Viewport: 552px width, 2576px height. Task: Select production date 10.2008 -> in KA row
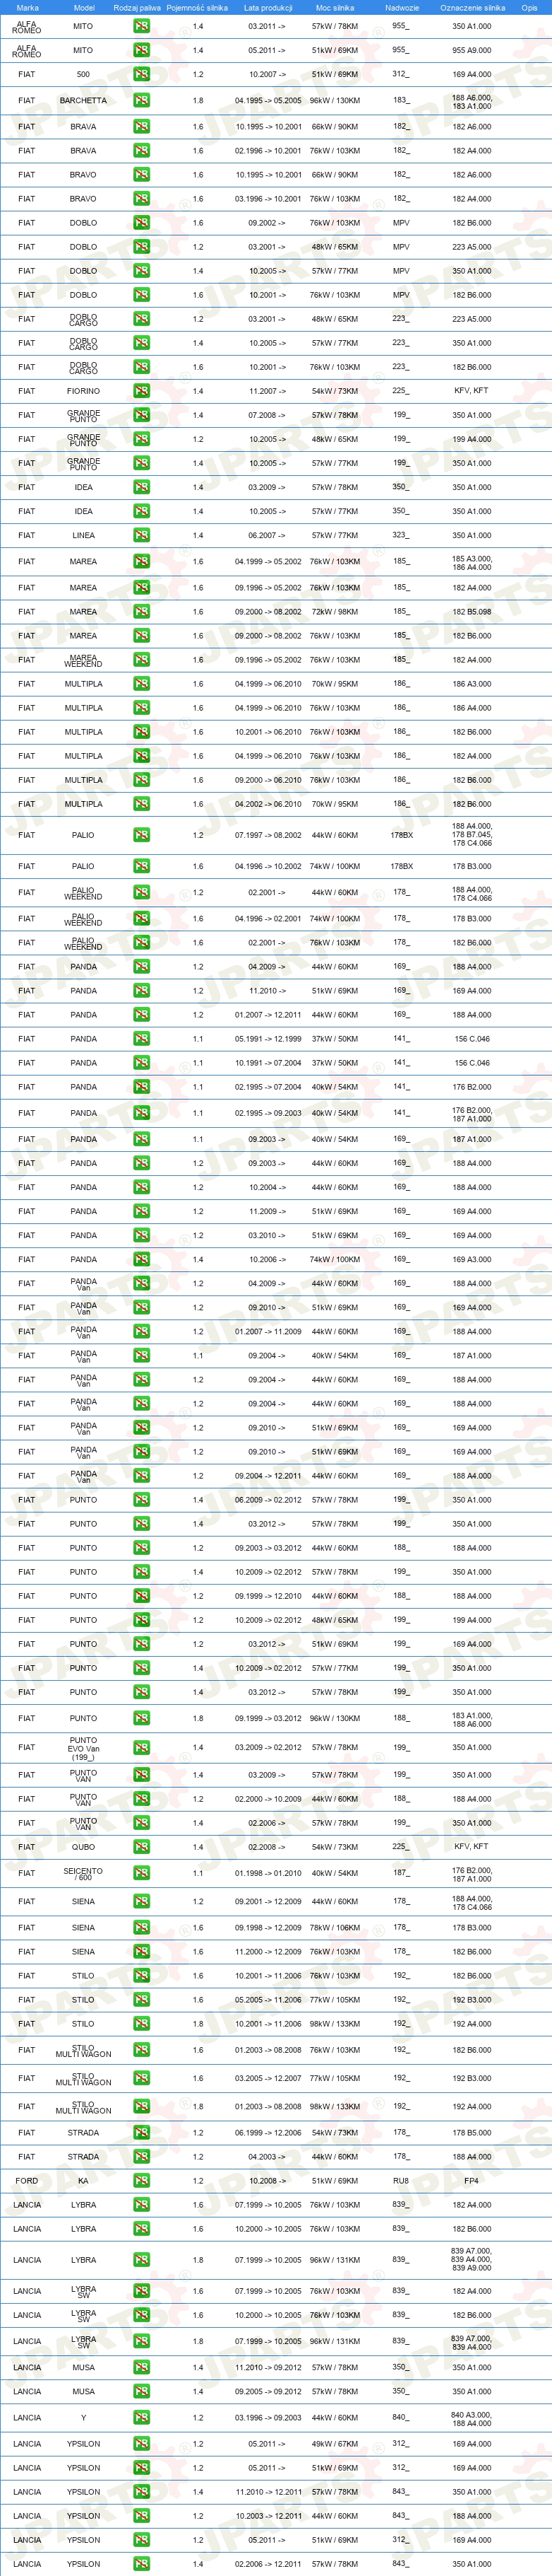tap(268, 2181)
